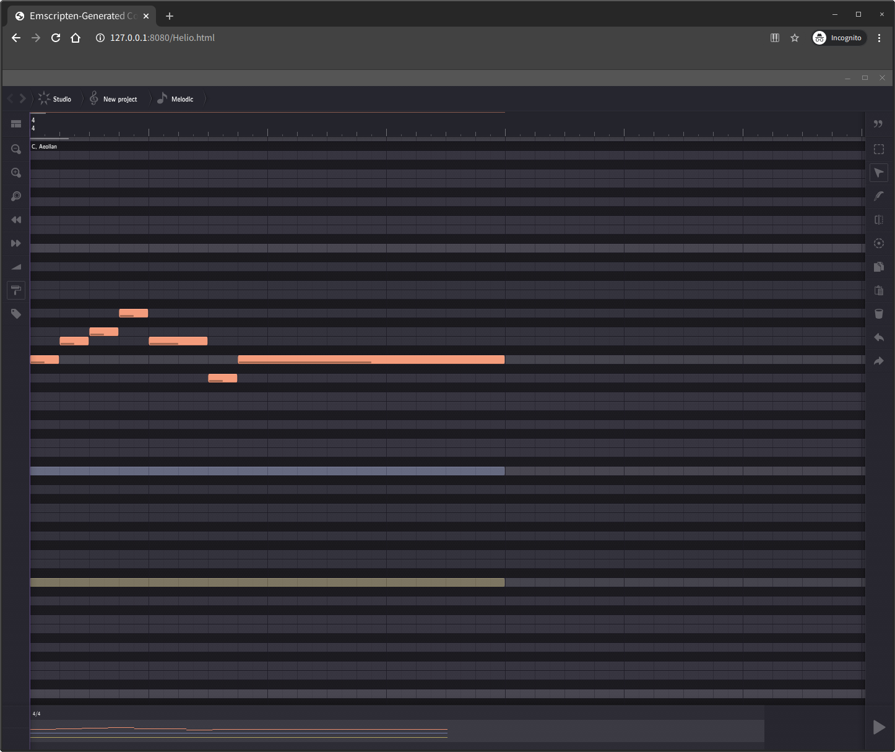The image size is (895, 752).
Task: Reload the browser page
Action: pyautogui.click(x=56, y=38)
